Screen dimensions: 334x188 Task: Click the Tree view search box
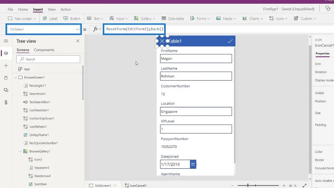pos(48,59)
